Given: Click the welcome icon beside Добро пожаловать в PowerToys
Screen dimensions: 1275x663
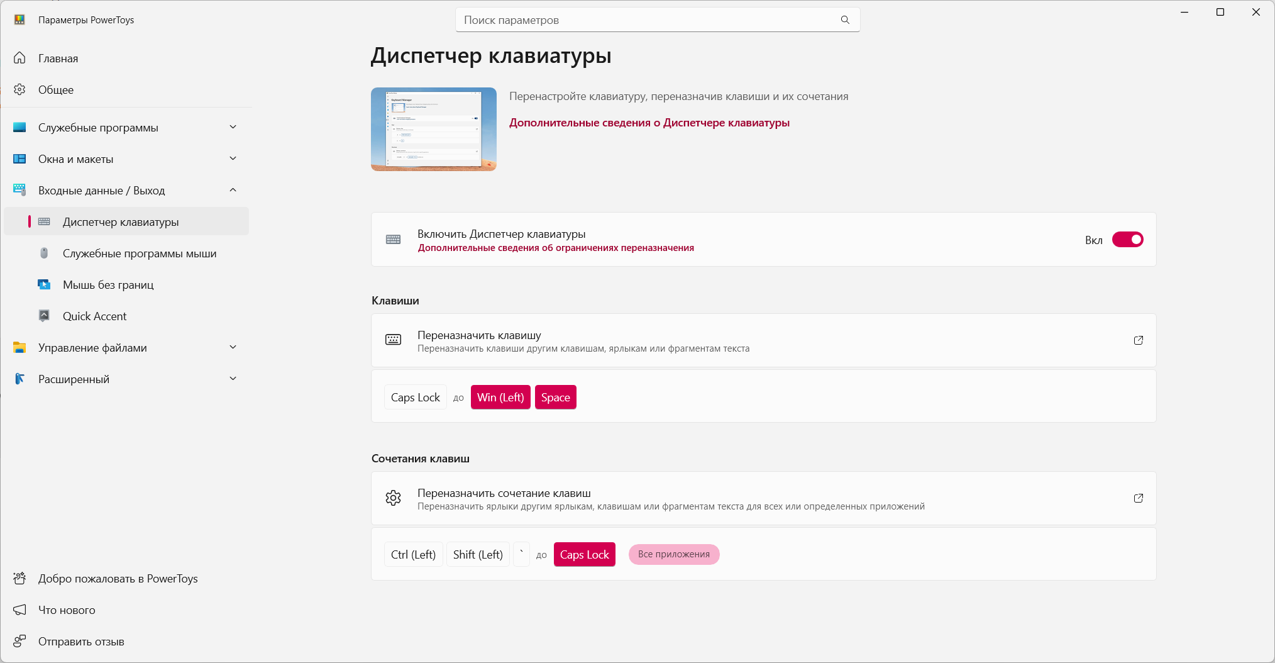Looking at the screenshot, I should pos(19,578).
